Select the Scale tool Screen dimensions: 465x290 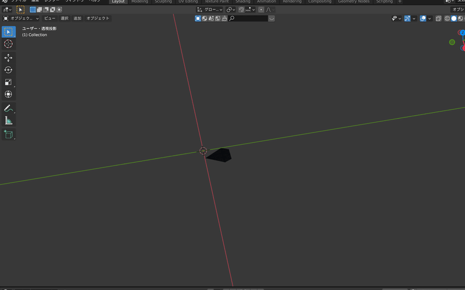8,82
